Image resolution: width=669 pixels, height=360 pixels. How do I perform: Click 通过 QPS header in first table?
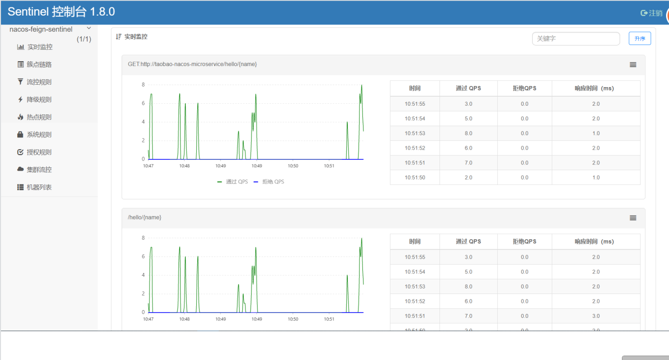[468, 89]
